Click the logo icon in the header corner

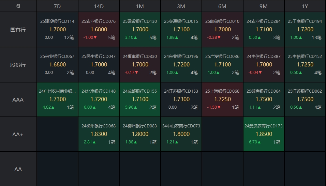click(18, 6)
